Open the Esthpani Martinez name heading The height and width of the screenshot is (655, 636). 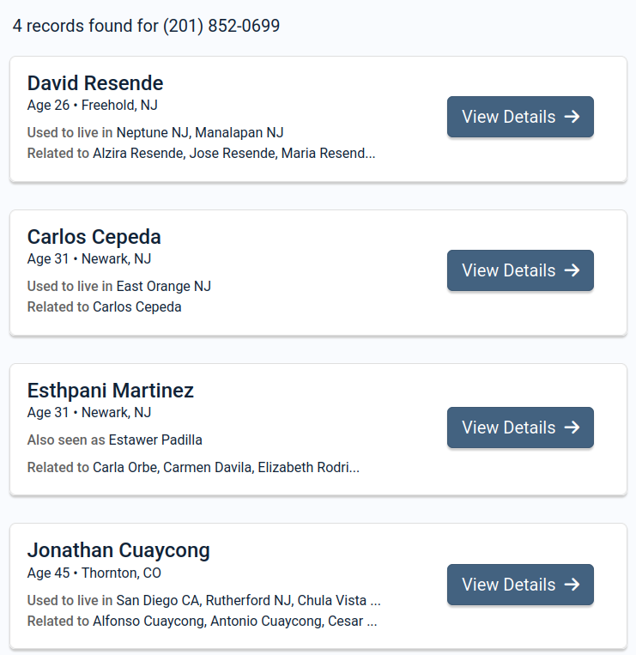click(x=111, y=391)
